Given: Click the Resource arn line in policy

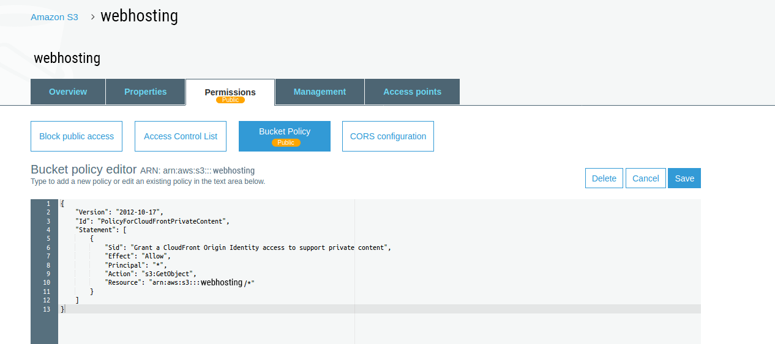Looking at the screenshot, I should tap(179, 283).
